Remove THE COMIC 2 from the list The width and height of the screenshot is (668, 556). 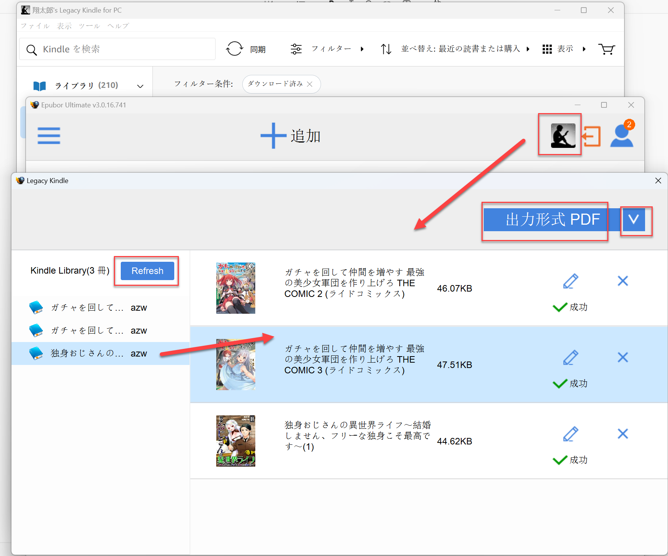623,281
